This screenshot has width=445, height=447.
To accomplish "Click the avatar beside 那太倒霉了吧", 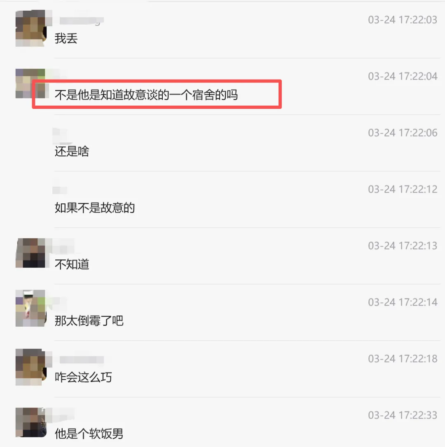I will [31, 308].
